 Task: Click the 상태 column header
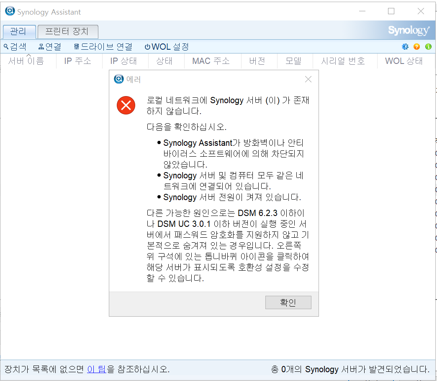166,61
